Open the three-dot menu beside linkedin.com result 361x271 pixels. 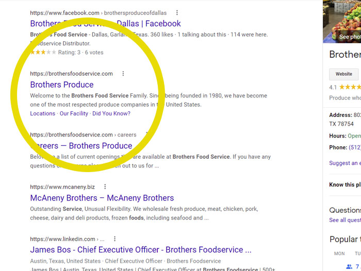click(114, 239)
